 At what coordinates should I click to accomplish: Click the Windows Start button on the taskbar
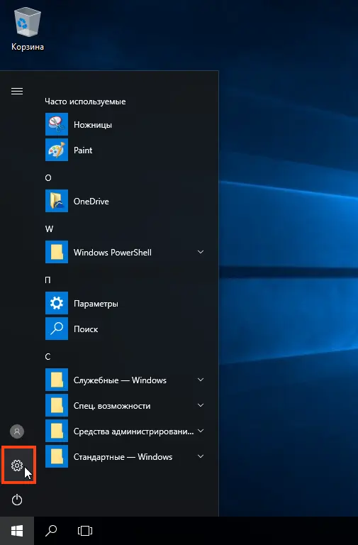[17, 531]
